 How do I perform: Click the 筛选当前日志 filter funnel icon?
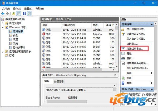[123, 49]
